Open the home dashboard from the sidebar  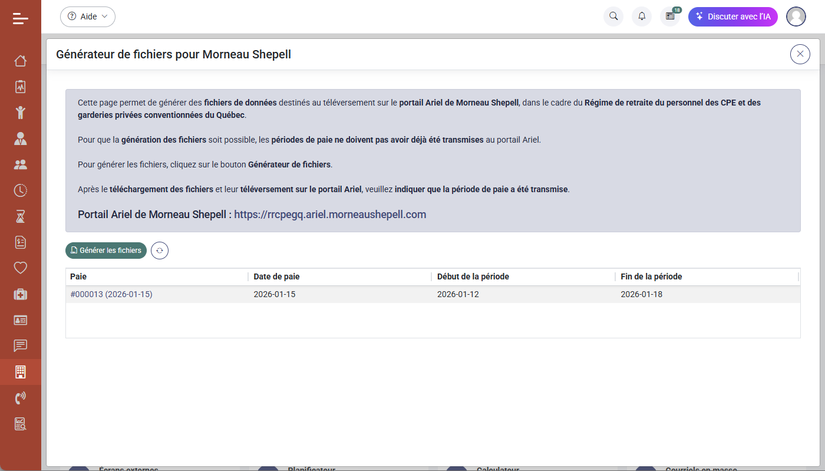pos(20,61)
